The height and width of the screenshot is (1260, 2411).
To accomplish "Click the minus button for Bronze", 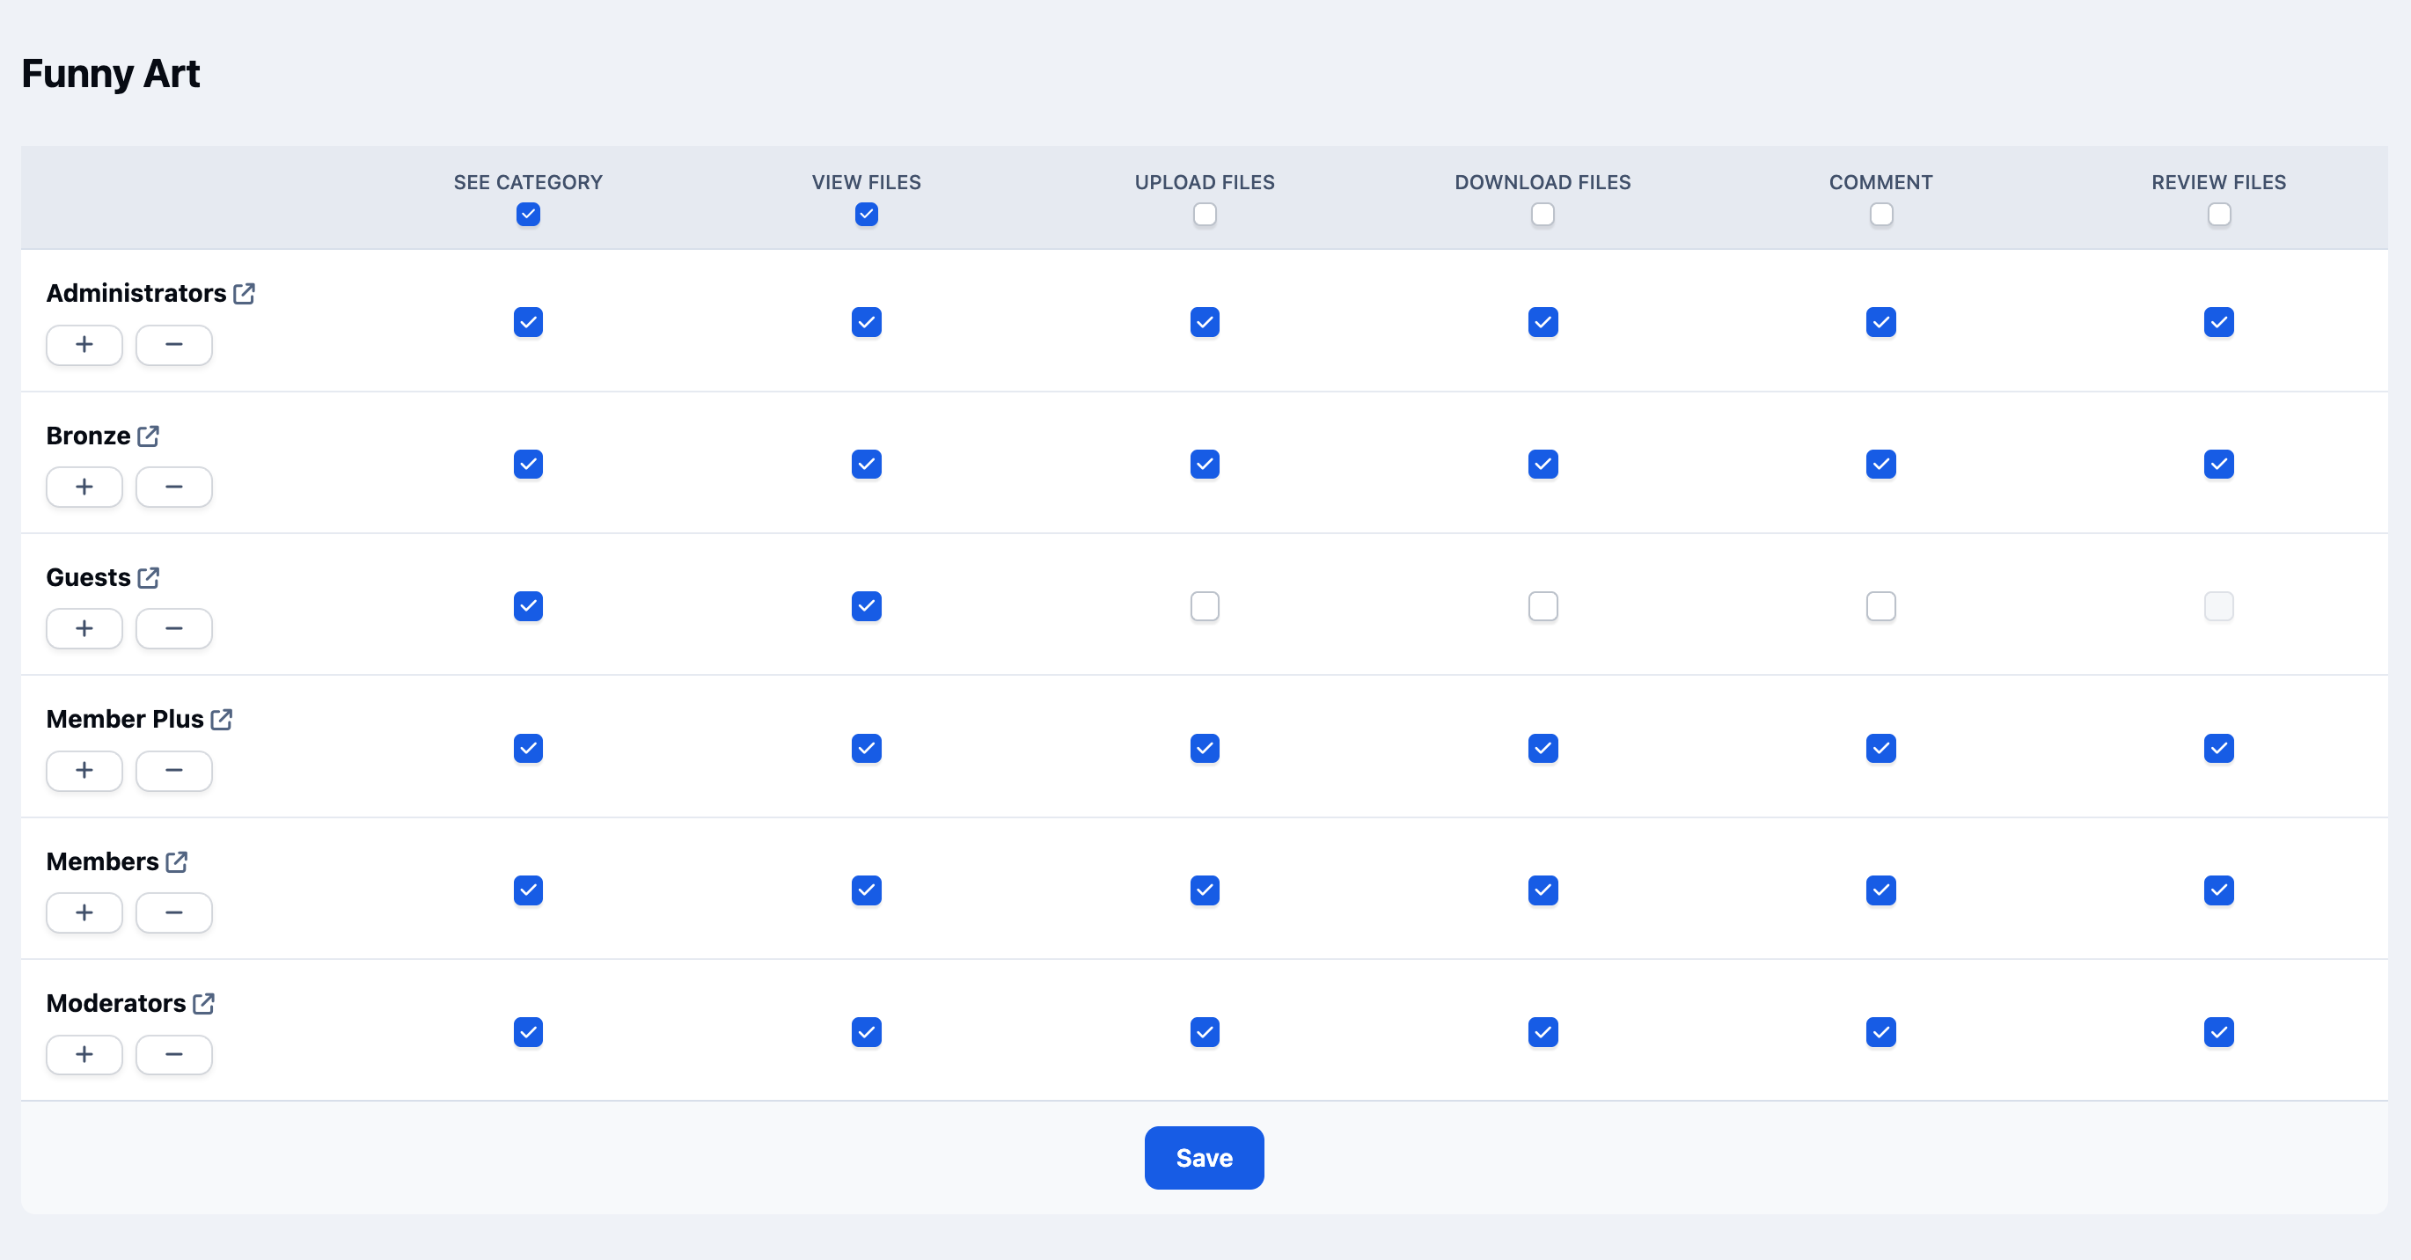I will coord(174,487).
